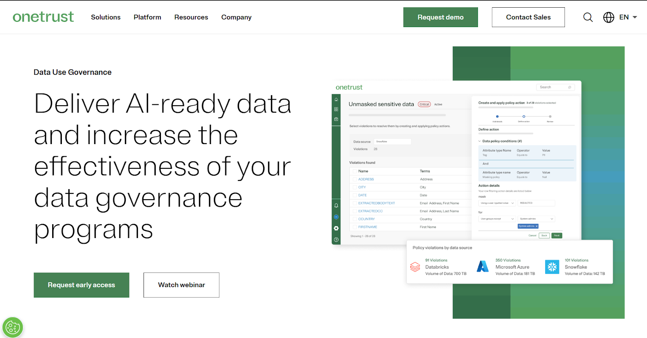Screen dimensions: 647x338
Task: Click the globe language icon
Action: [x=609, y=17]
